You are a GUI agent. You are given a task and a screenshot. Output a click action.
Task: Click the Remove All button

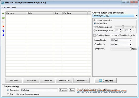click(x=82, y=80)
